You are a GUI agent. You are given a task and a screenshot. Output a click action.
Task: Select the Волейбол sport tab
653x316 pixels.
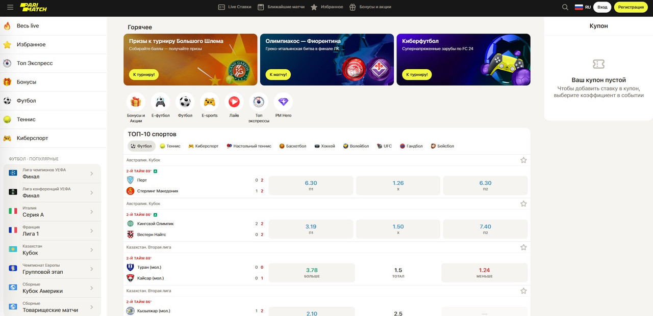click(x=356, y=146)
